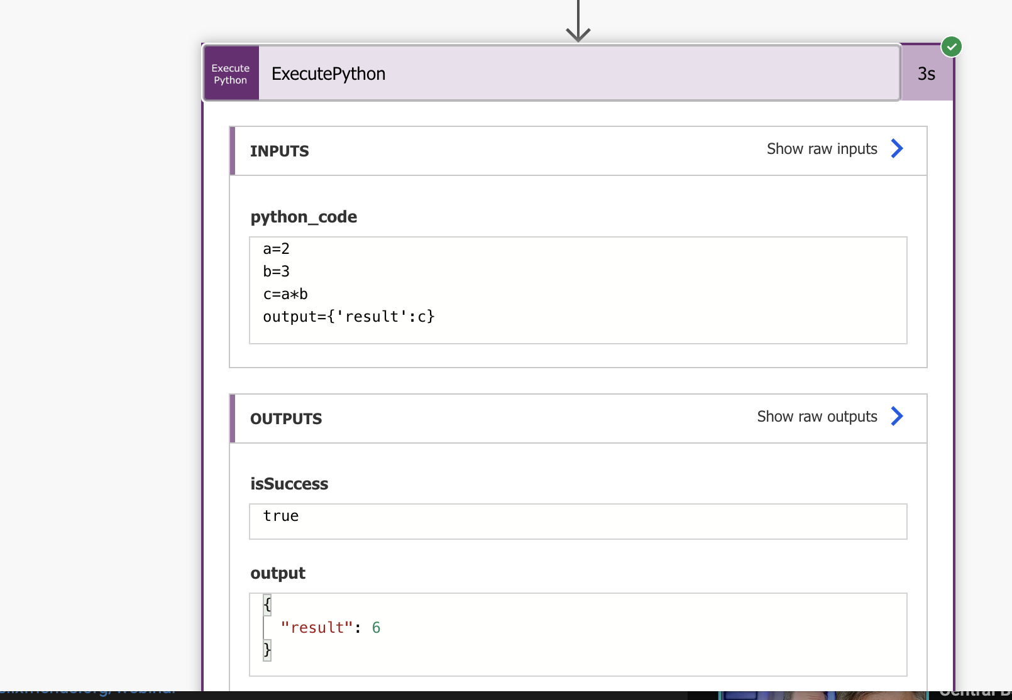Click the blue chevron beside Show raw inputs

tap(897, 149)
